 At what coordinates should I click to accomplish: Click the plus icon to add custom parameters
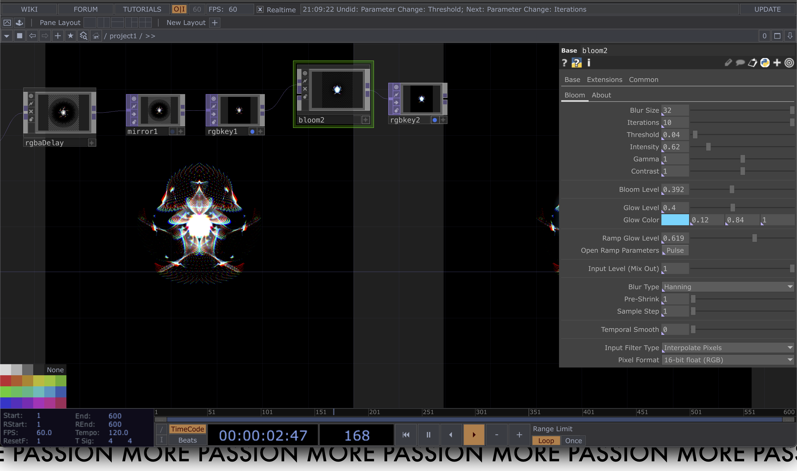pyautogui.click(x=777, y=63)
